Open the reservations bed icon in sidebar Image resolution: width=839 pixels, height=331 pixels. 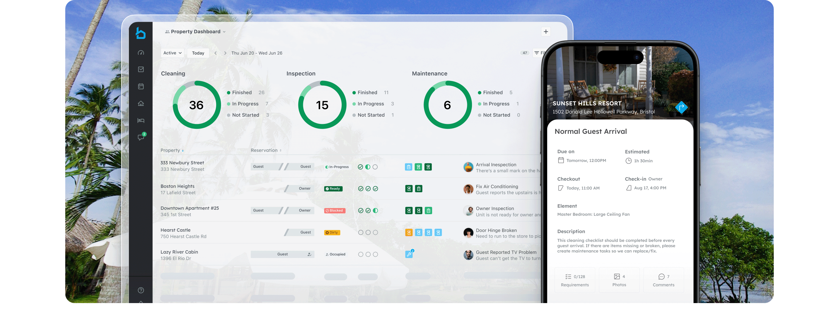tap(141, 120)
